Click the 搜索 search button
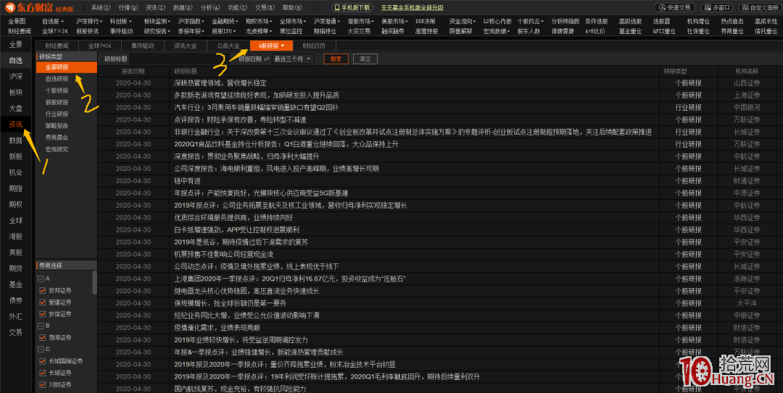Image resolution: width=783 pixels, height=393 pixels. (x=336, y=59)
